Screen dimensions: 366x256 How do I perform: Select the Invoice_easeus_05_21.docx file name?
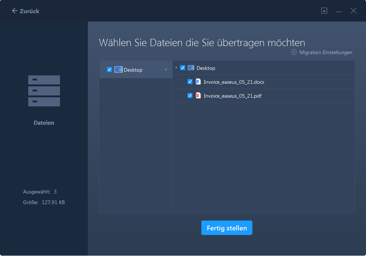click(234, 82)
